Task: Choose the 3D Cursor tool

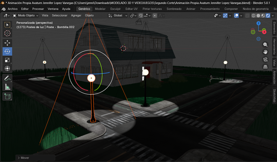Action: click(7, 33)
